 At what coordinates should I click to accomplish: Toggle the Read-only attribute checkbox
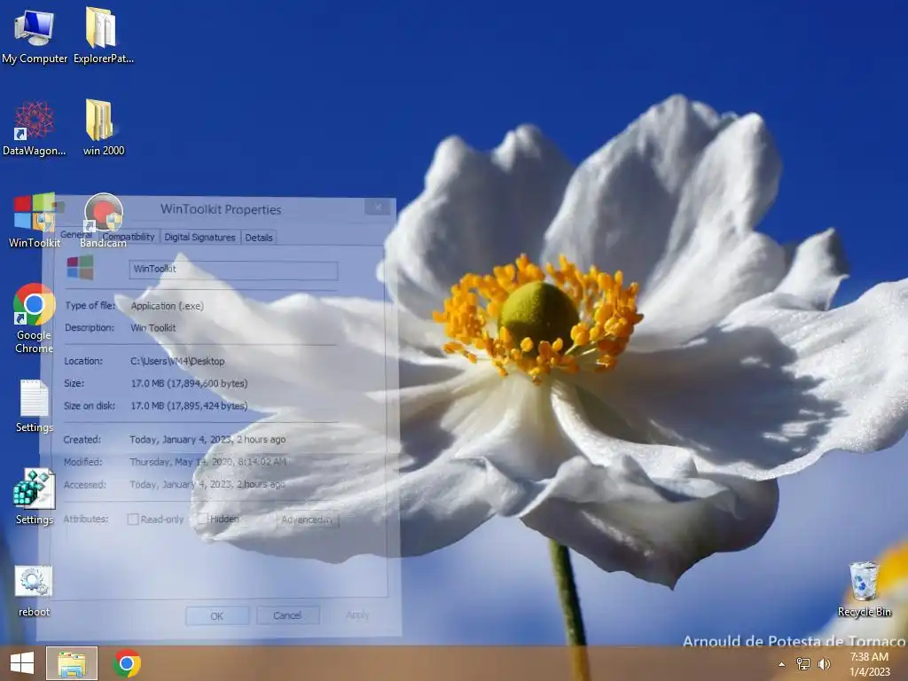[x=133, y=519]
